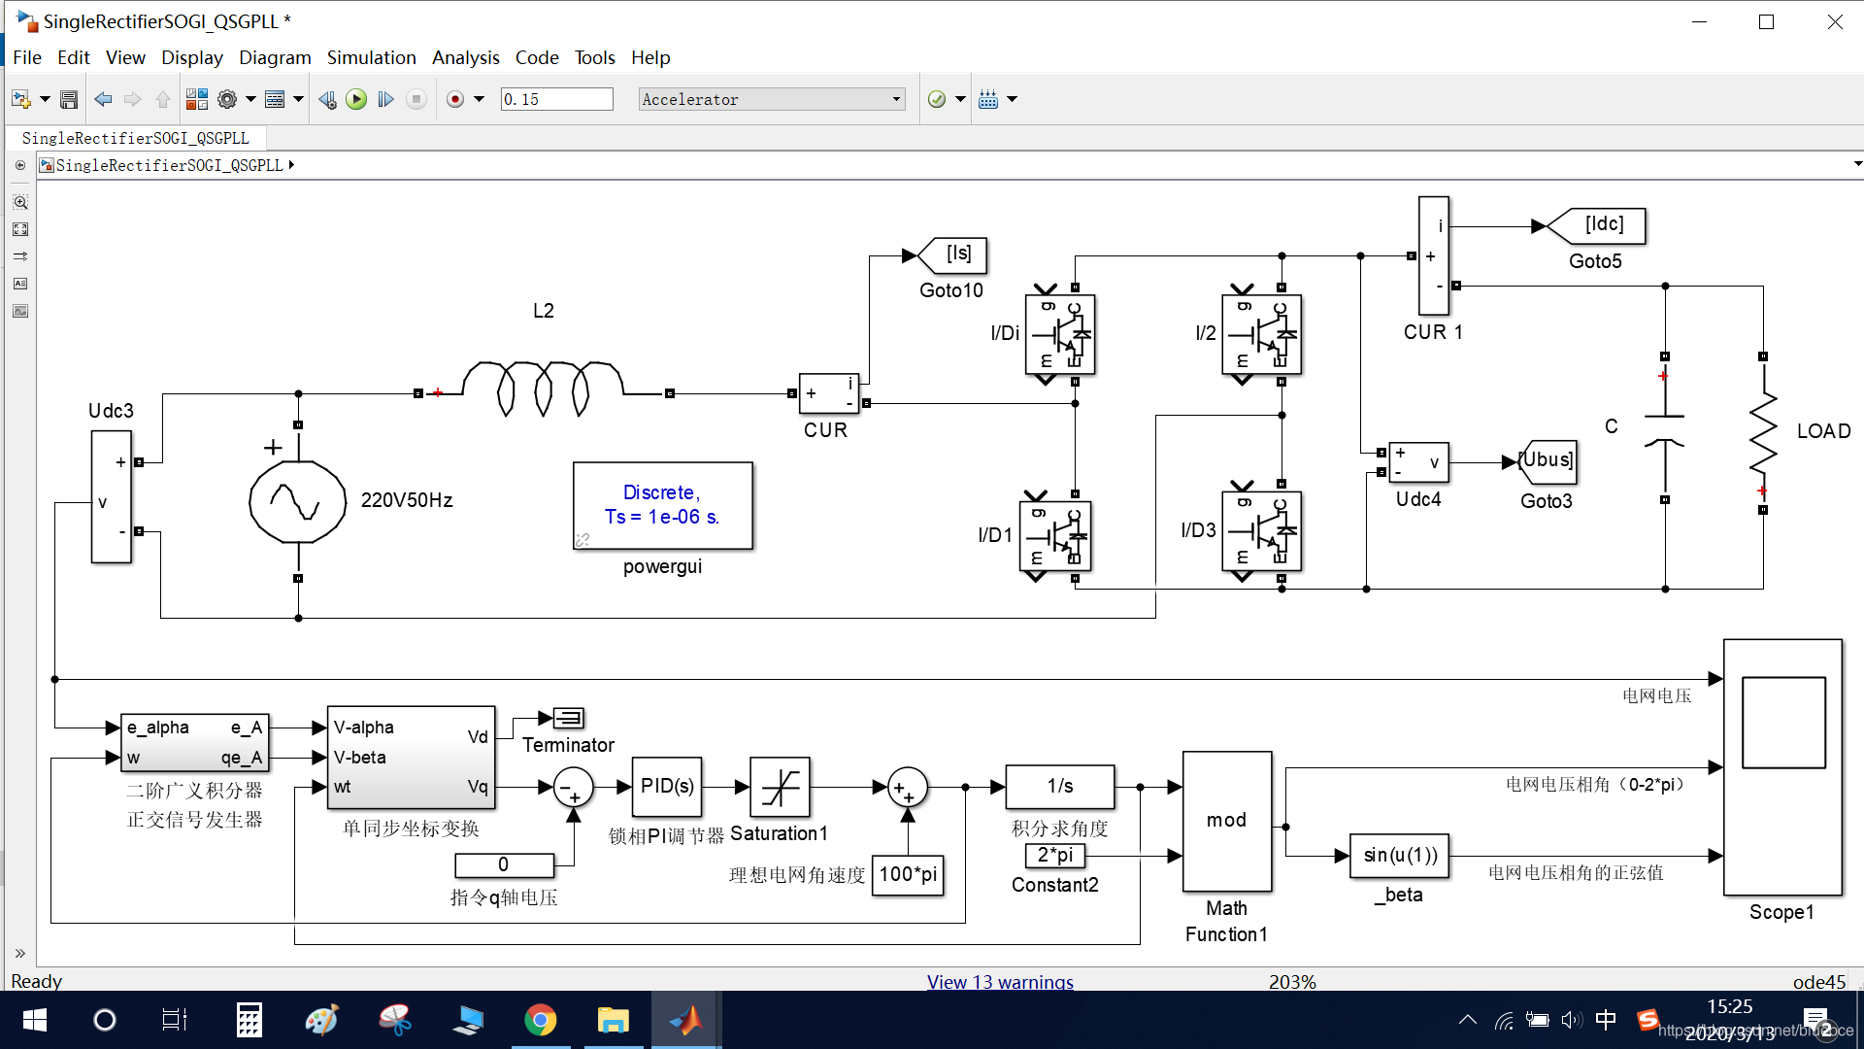The image size is (1864, 1049).
Task: Click the Zoom tool in left palette
Action: point(20,202)
